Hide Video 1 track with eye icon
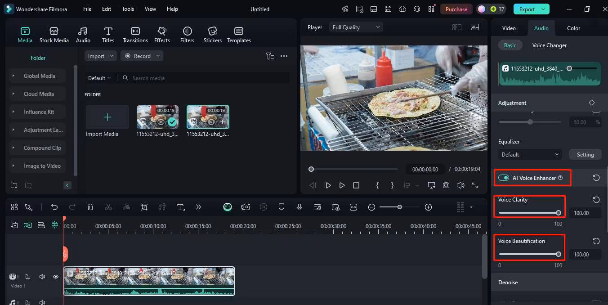The height and width of the screenshot is (305, 608). click(x=56, y=277)
